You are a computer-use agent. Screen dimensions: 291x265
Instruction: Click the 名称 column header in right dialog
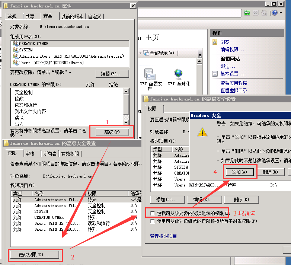click(x=181, y=149)
